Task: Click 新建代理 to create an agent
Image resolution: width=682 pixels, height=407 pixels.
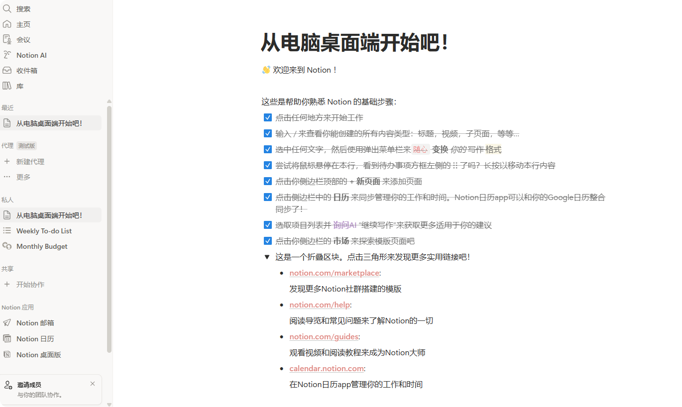Action: (x=30, y=162)
